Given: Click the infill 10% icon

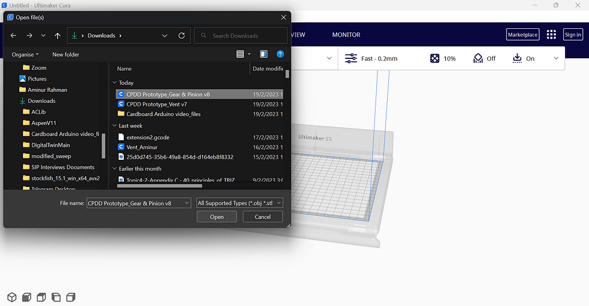Looking at the screenshot, I should pos(435,58).
